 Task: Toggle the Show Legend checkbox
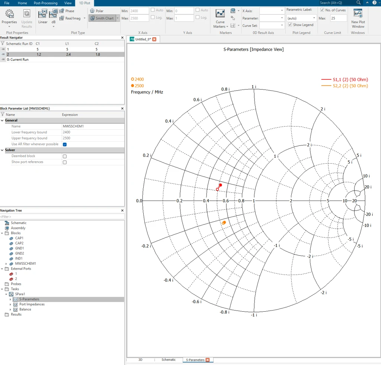pos(290,25)
